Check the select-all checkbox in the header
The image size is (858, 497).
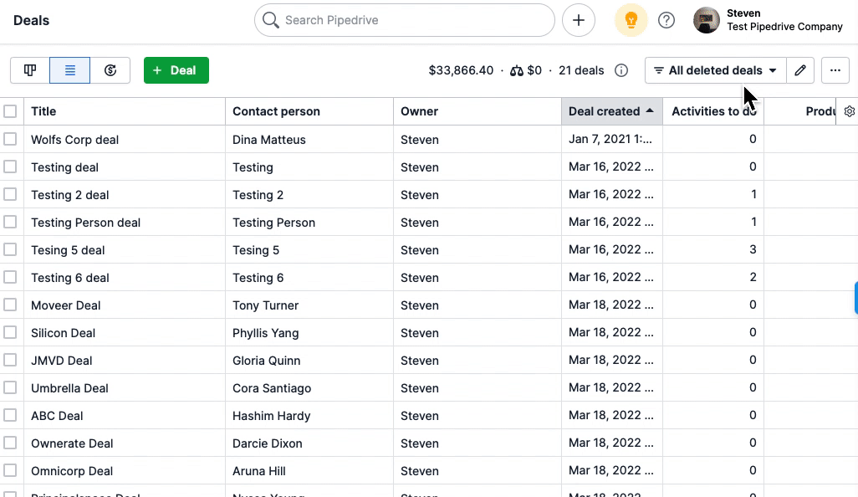(x=10, y=110)
